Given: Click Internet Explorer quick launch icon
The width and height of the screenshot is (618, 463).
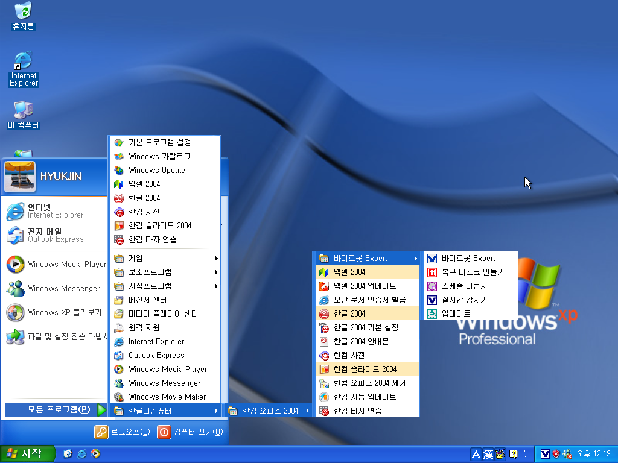Looking at the screenshot, I should [81, 453].
